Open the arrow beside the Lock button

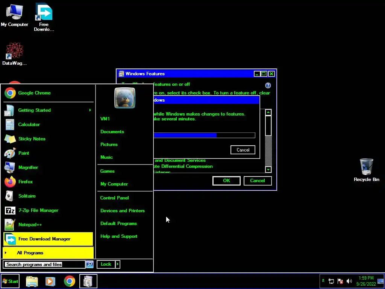point(118,264)
